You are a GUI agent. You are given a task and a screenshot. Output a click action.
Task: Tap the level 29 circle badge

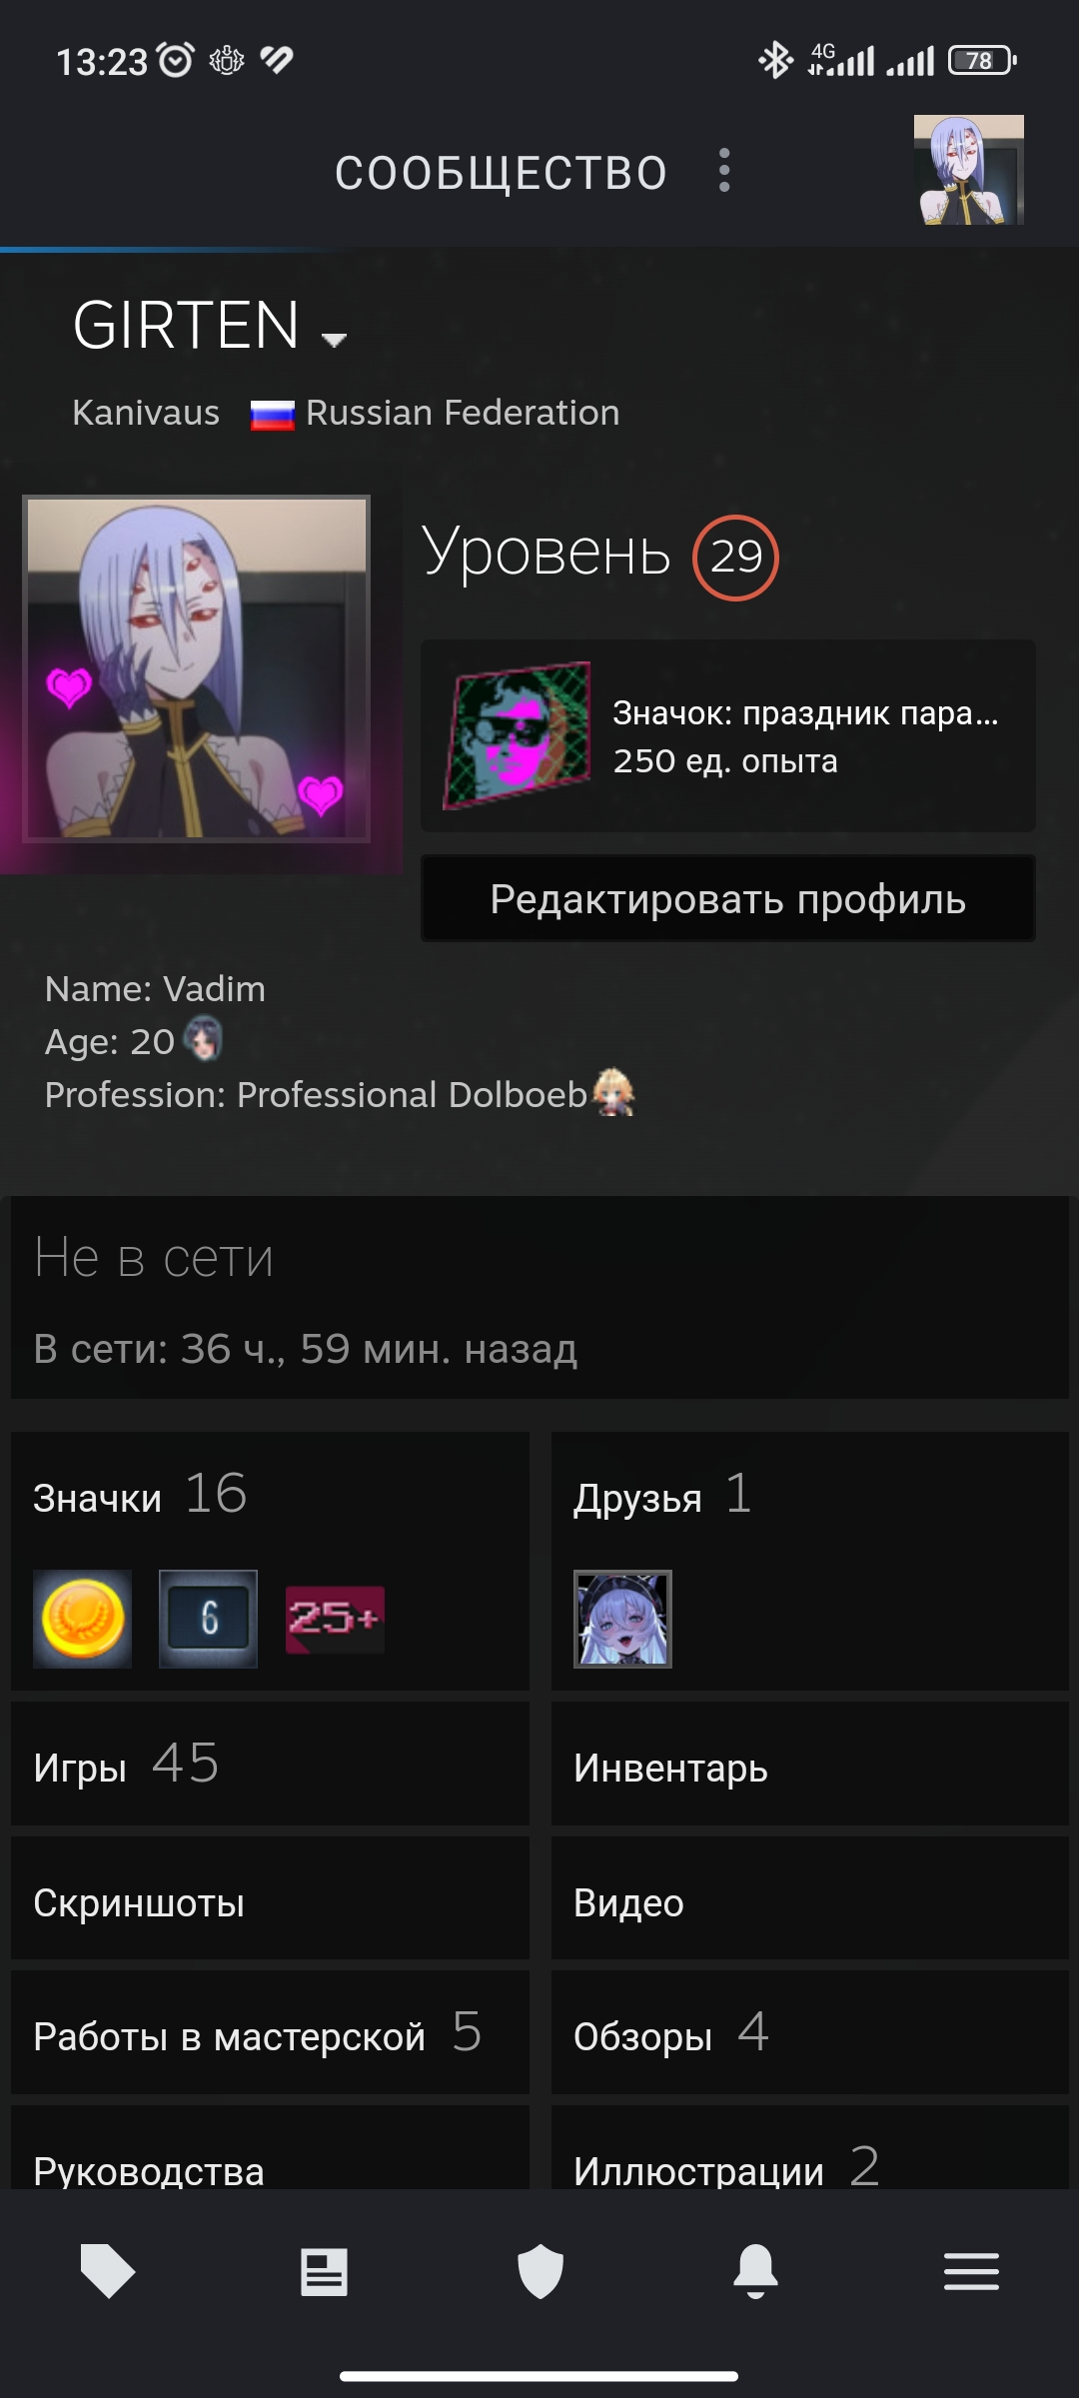[x=735, y=558]
